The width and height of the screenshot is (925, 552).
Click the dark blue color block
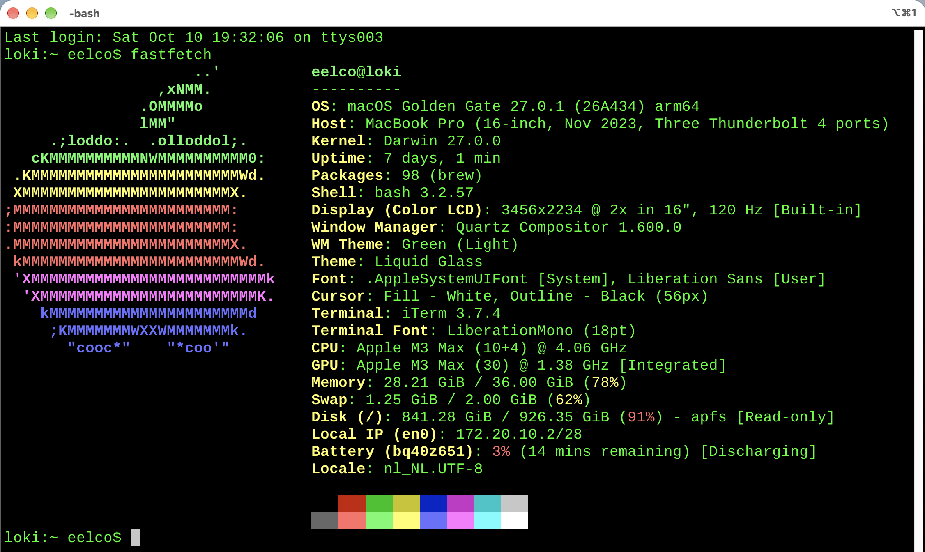(433, 503)
